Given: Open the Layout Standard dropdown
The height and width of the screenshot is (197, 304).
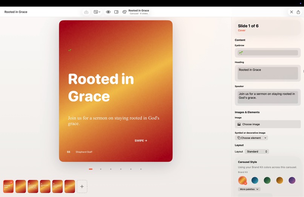Looking at the screenshot, I should (x=257, y=151).
